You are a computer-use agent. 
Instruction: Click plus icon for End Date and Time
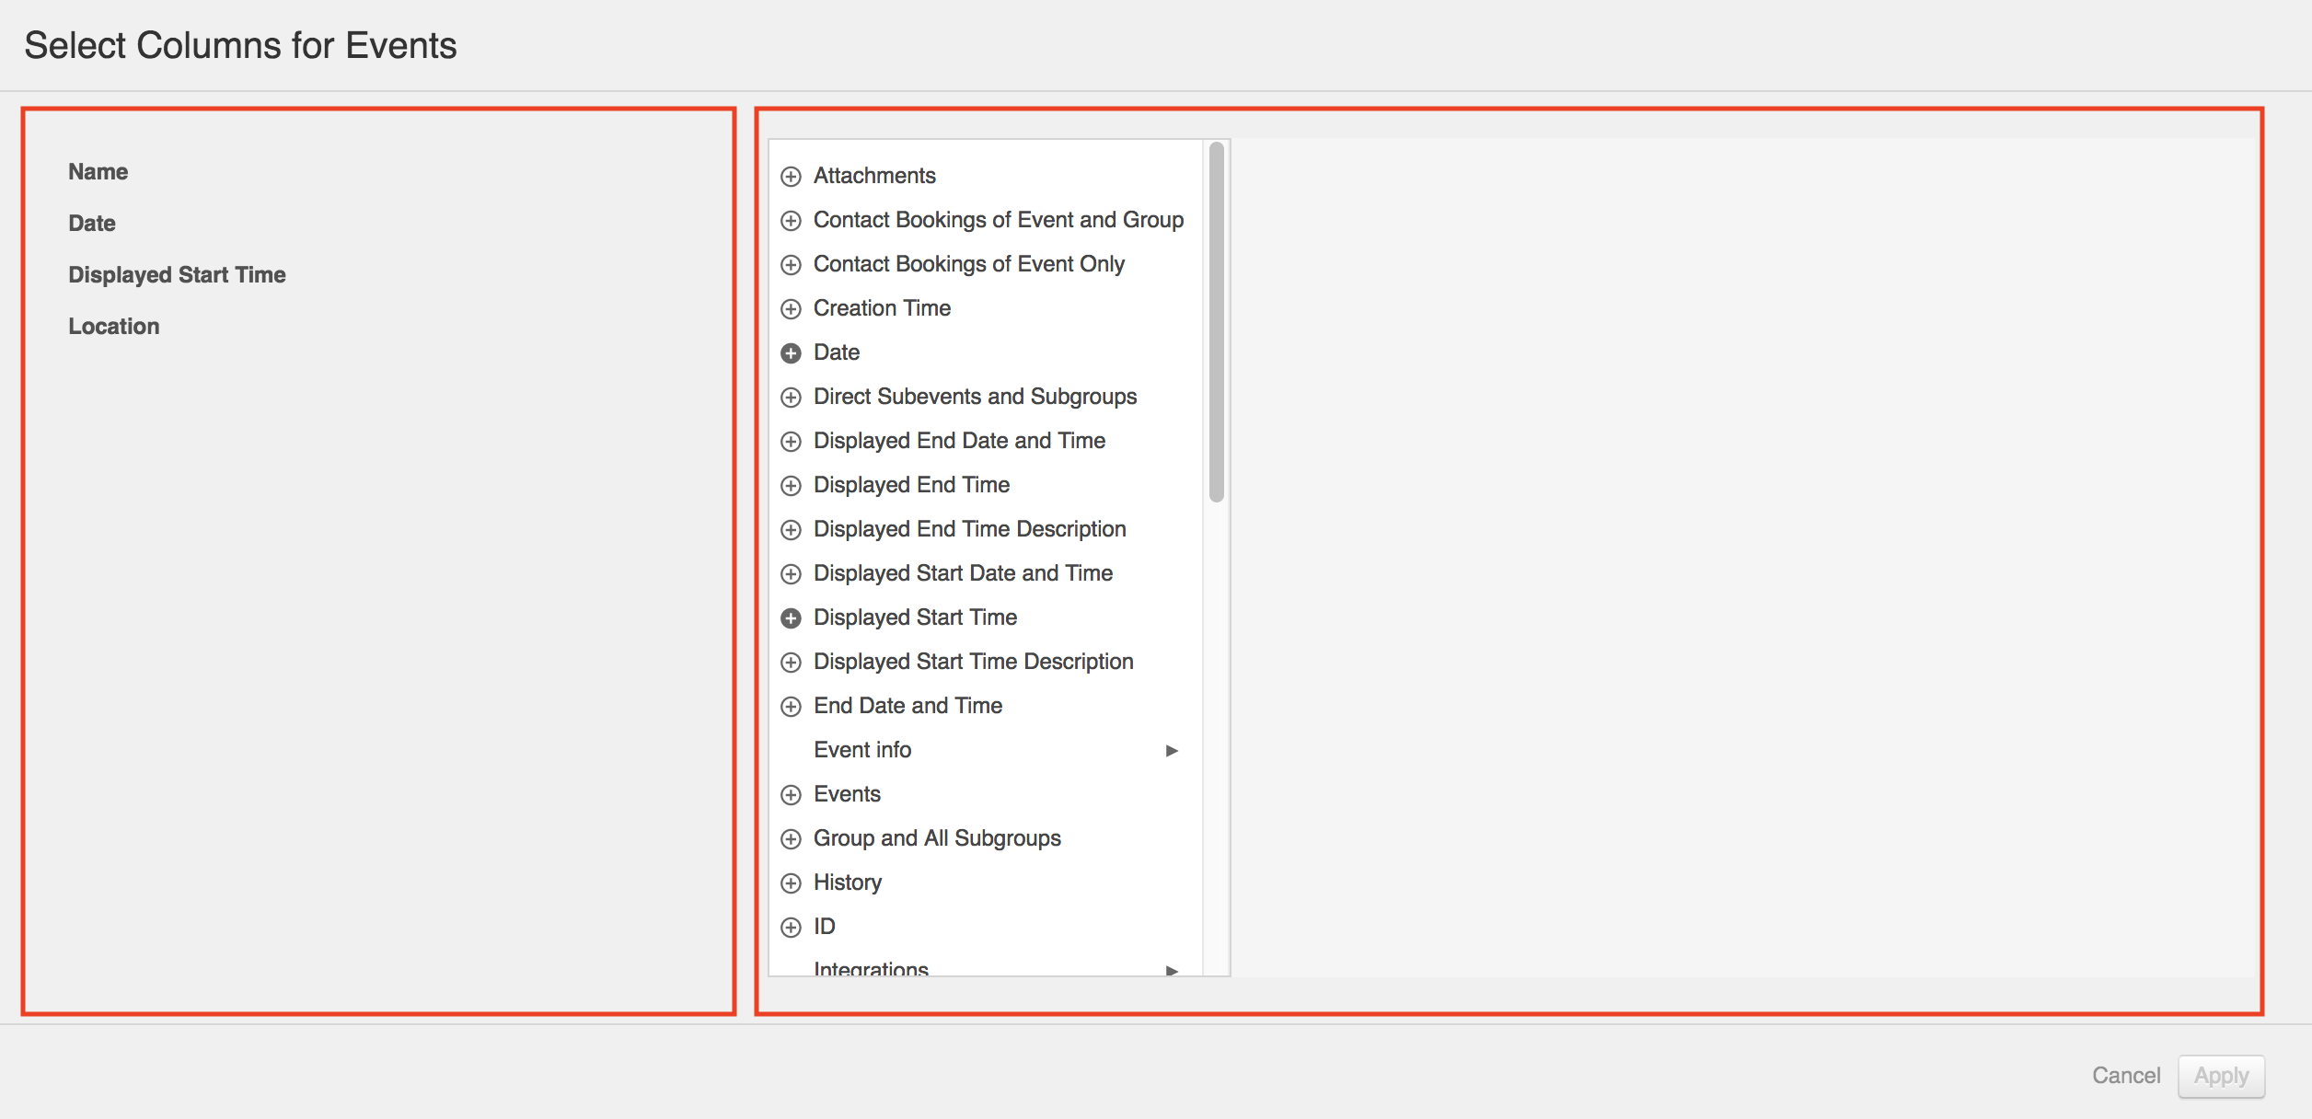(791, 707)
